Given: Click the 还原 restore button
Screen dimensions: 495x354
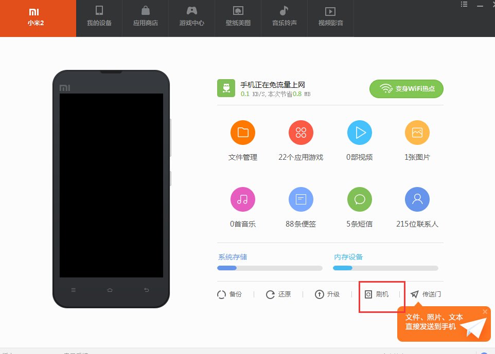Looking at the screenshot, I should click(x=278, y=294).
